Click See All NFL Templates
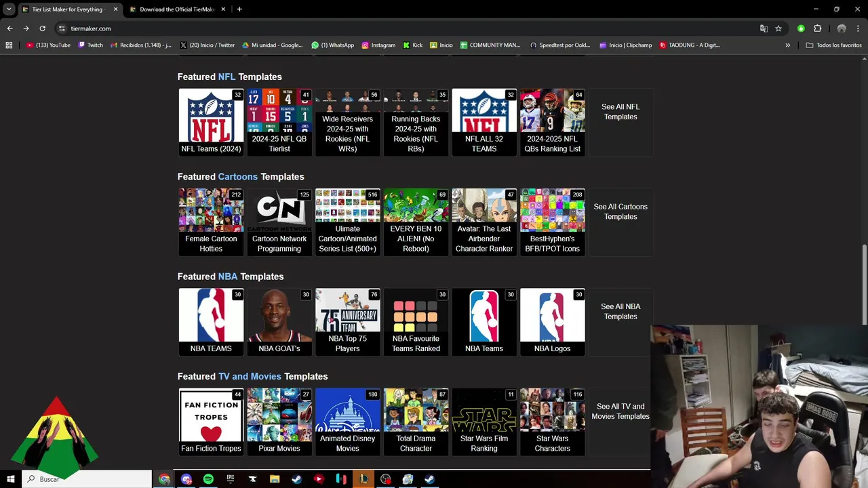The height and width of the screenshot is (488, 868). (x=620, y=112)
